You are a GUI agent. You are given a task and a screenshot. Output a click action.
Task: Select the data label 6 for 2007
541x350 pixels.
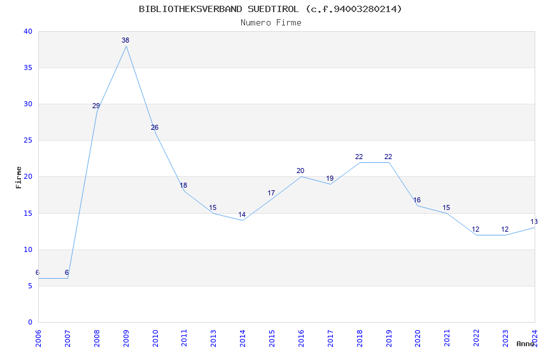67,273
